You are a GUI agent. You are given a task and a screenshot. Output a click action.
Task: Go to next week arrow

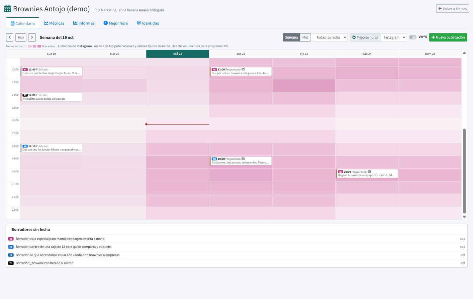pyautogui.click(x=32, y=37)
